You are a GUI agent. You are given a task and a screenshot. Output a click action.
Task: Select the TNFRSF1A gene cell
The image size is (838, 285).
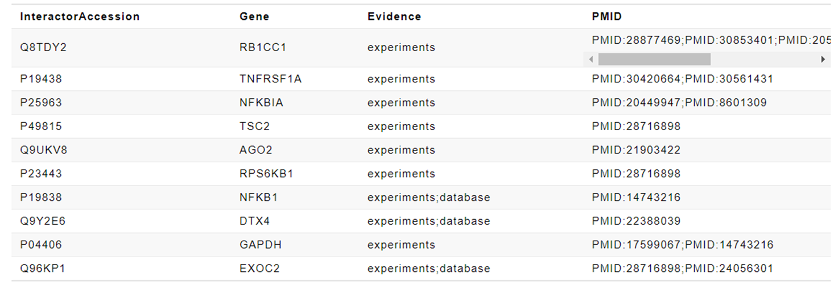point(271,79)
